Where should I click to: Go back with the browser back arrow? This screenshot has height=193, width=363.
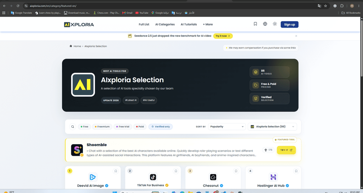[4, 6]
